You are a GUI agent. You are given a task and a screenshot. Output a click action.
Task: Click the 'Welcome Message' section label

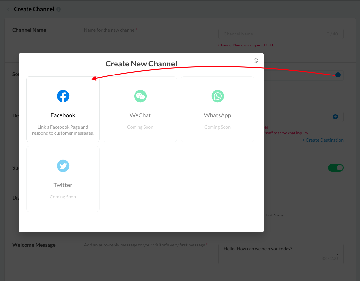34,245
